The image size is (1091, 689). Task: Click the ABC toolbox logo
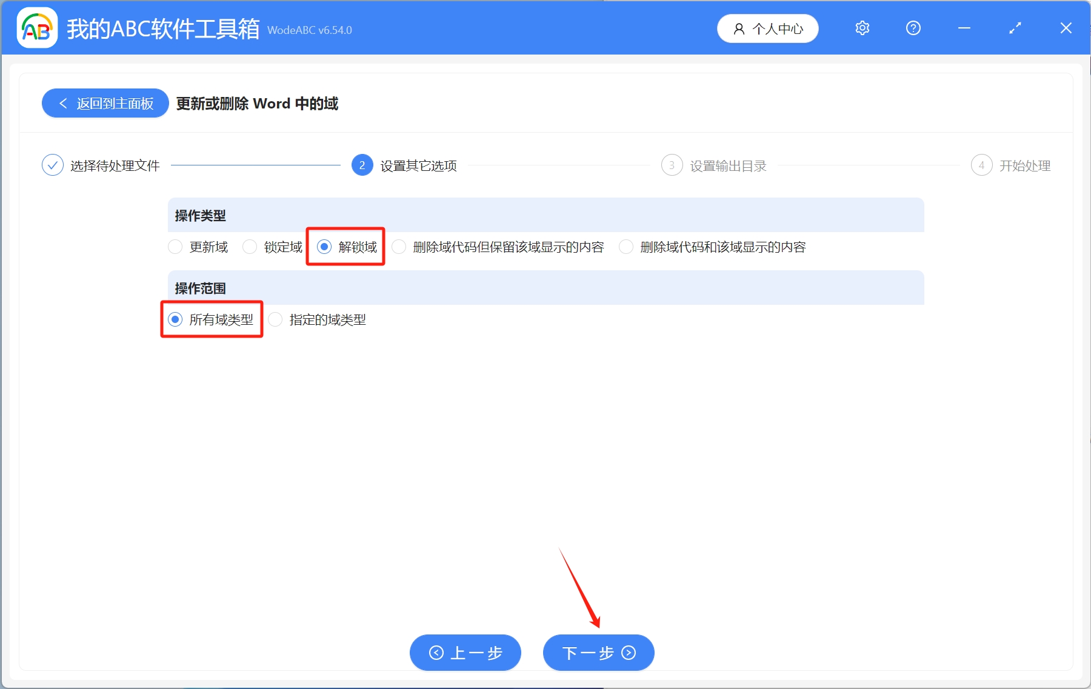36,27
